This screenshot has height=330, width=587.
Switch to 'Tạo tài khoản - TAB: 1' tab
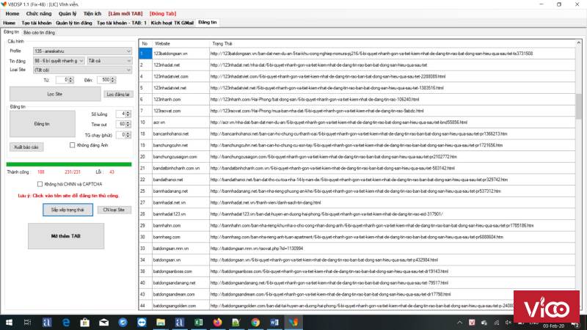point(122,23)
